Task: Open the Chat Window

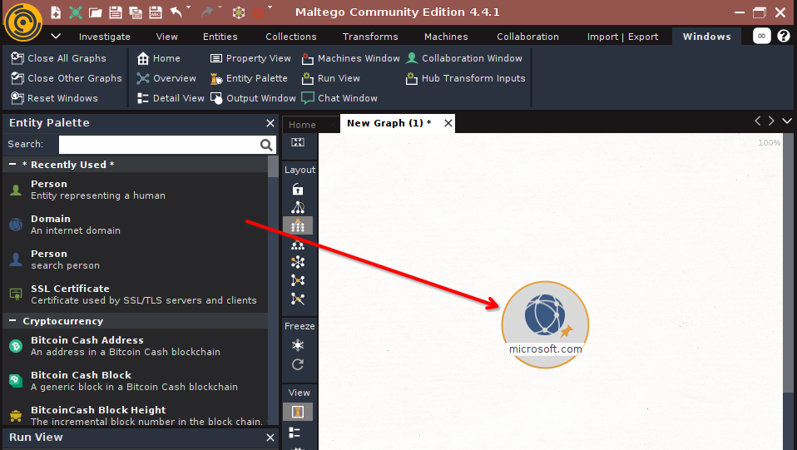Action: point(339,98)
